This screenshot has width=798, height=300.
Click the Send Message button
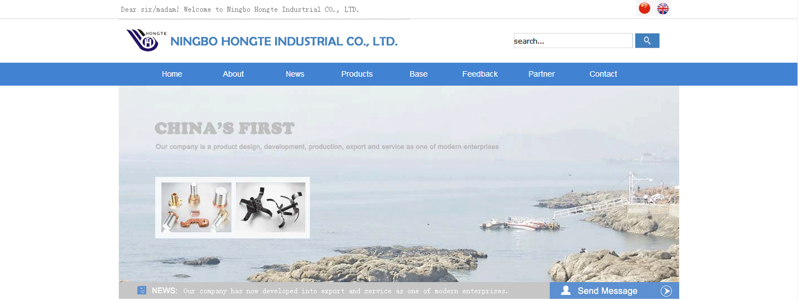coord(614,290)
